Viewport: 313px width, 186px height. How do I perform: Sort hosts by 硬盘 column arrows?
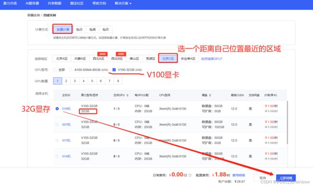(x=210, y=95)
